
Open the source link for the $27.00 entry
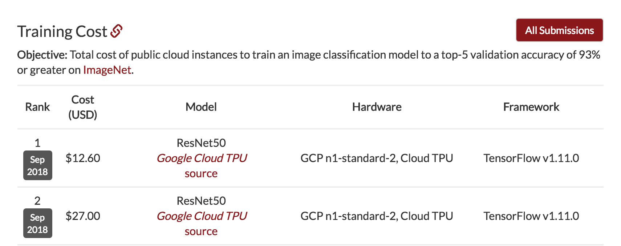(201, 232)
